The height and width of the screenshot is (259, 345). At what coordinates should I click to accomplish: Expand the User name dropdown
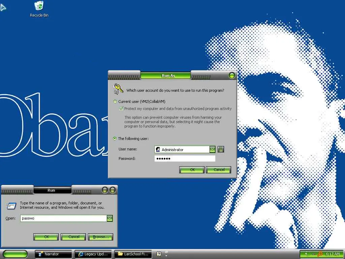212,149
